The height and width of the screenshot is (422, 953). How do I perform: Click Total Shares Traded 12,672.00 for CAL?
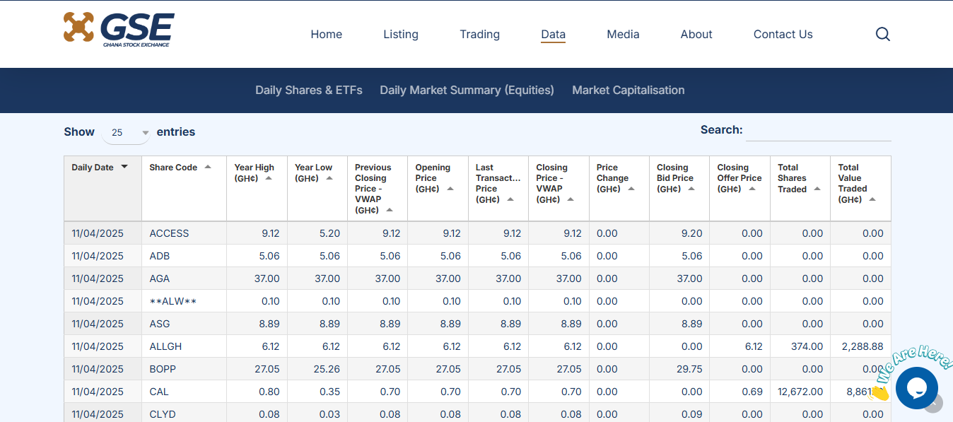tap(800, 392)
